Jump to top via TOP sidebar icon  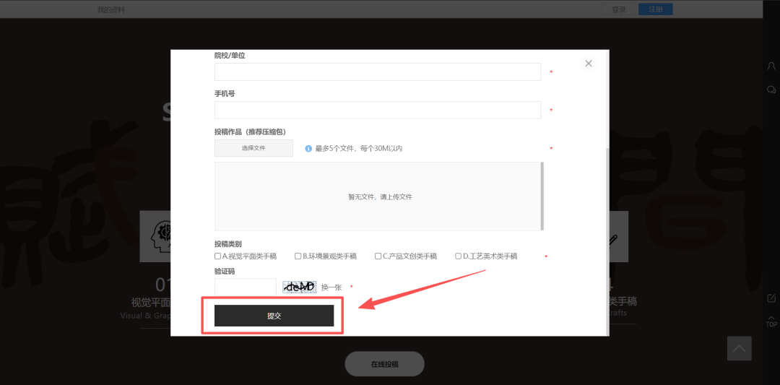pyautogui.click(x=771, y=321)
